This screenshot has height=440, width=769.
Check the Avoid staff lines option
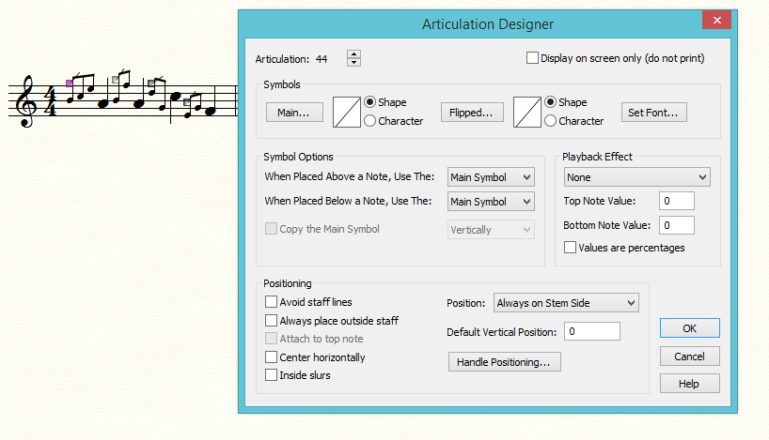click(x=272, y=302)
